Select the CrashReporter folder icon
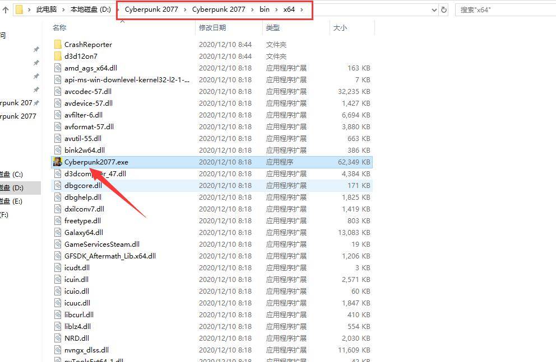The width and height of the screenshot is (556, 362). click(58, 44)
